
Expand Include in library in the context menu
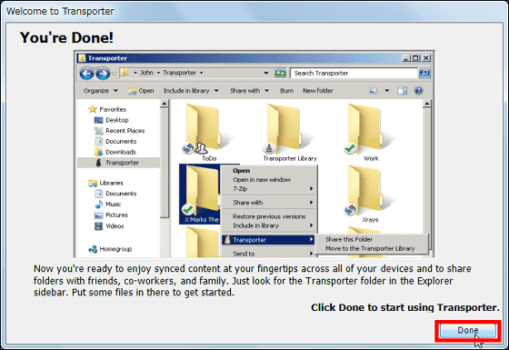coord(269,225)
